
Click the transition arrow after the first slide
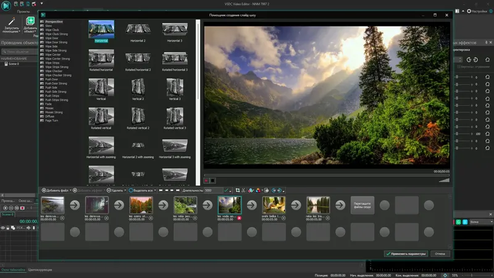(74, 205)
